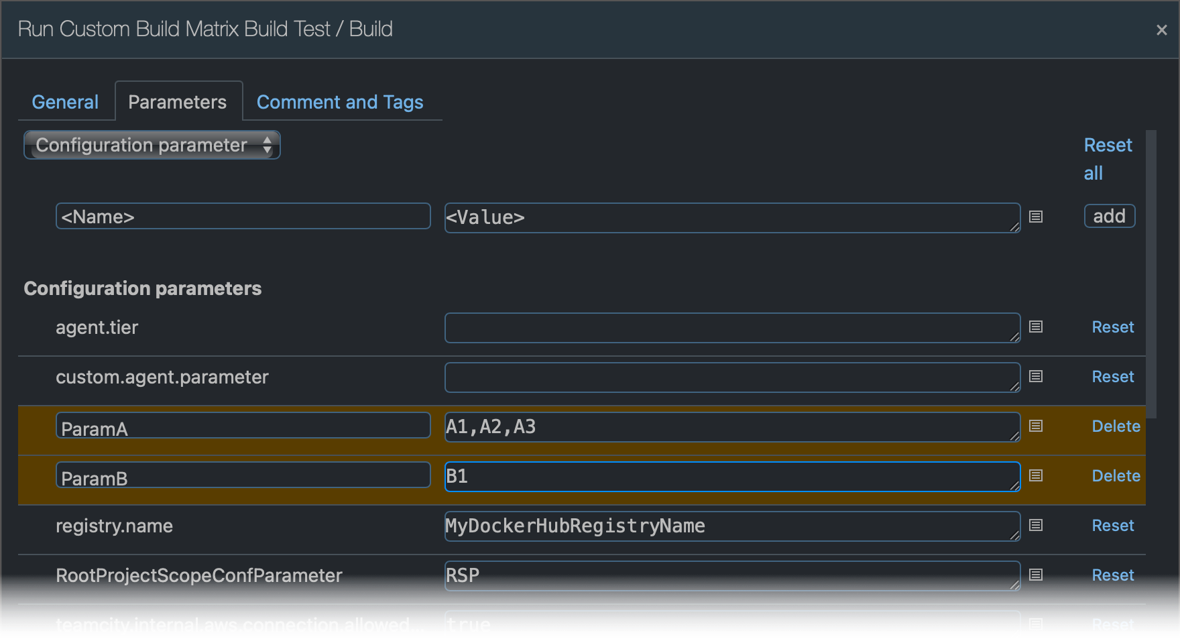Select the Parameters tab
The width and height of the screenshot is (1180, 641).
click(x=178, y=102)
